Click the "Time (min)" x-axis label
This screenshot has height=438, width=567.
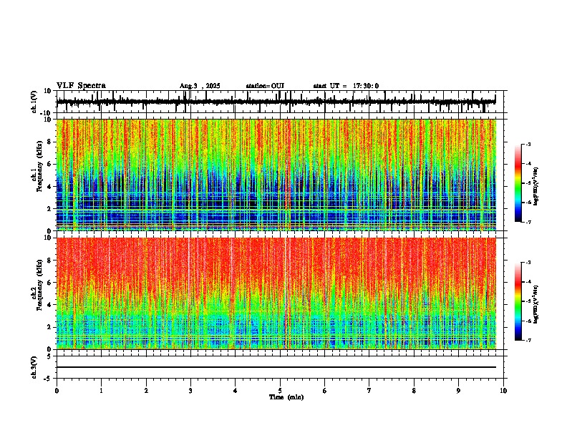pos(286,397)
